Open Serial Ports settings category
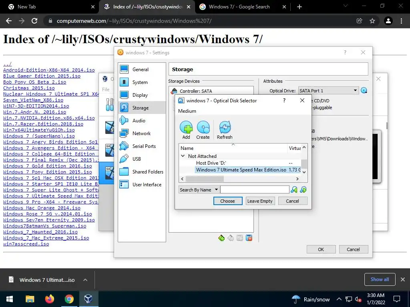Image resolution: width=410 pixels, height=307 pixels. tap(142, 146)
